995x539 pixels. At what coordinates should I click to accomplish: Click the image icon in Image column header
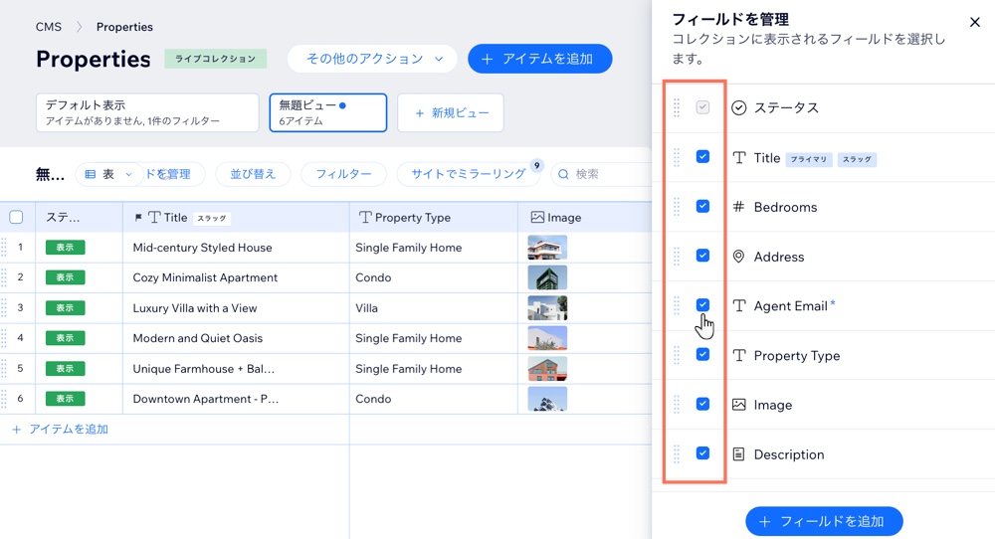[x=537, y=218]
